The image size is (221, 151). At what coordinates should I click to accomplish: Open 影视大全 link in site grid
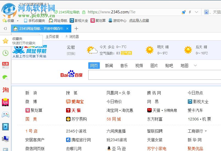[x=198, y=102]
